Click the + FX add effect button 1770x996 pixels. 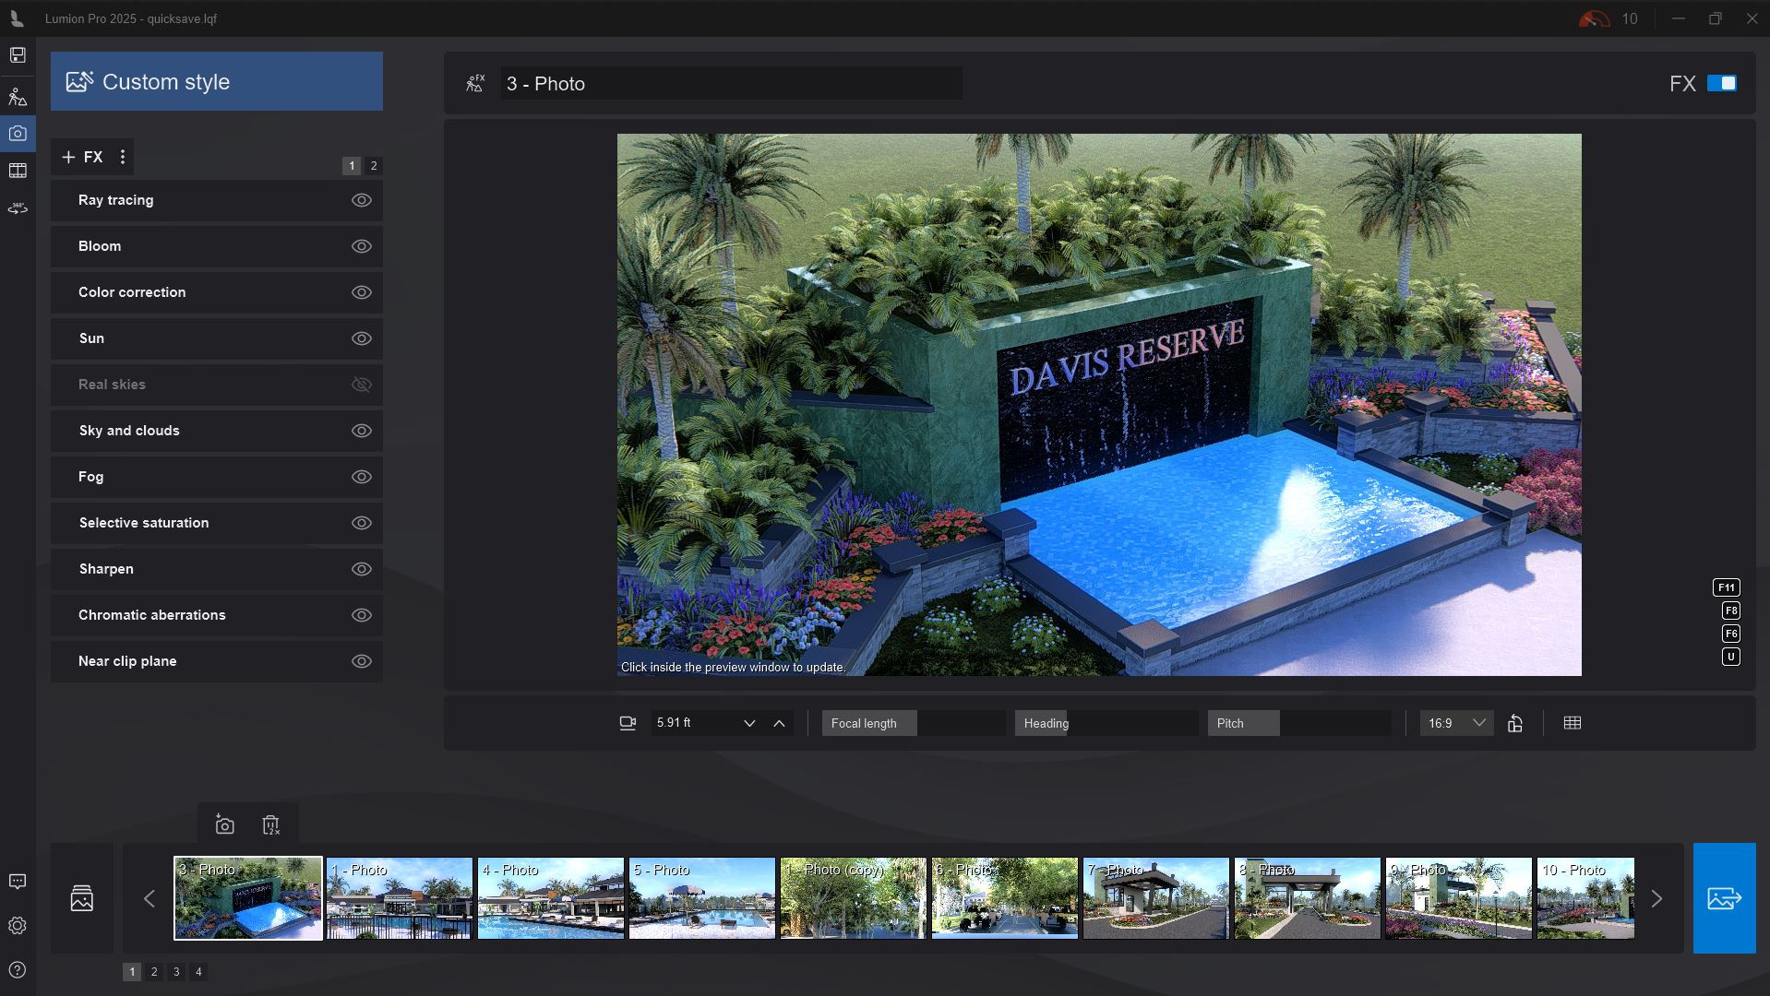tap(82, 157)
